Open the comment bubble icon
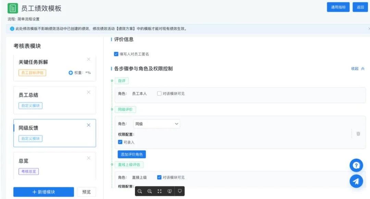370x199 pixels. [180, 191]
